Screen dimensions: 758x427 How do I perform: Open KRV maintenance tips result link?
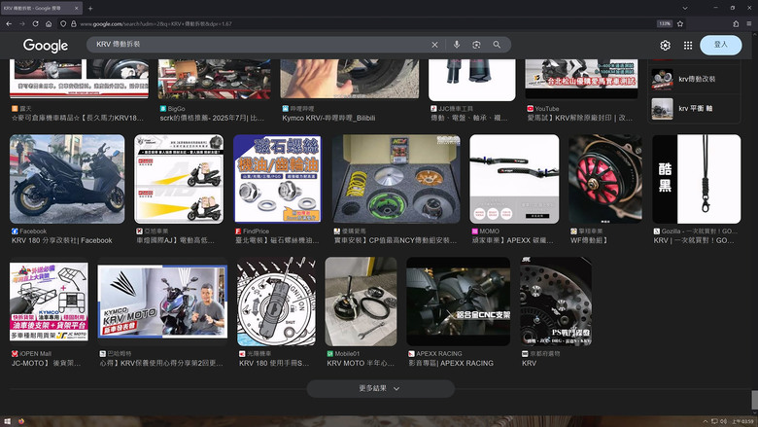click(161, 363)
